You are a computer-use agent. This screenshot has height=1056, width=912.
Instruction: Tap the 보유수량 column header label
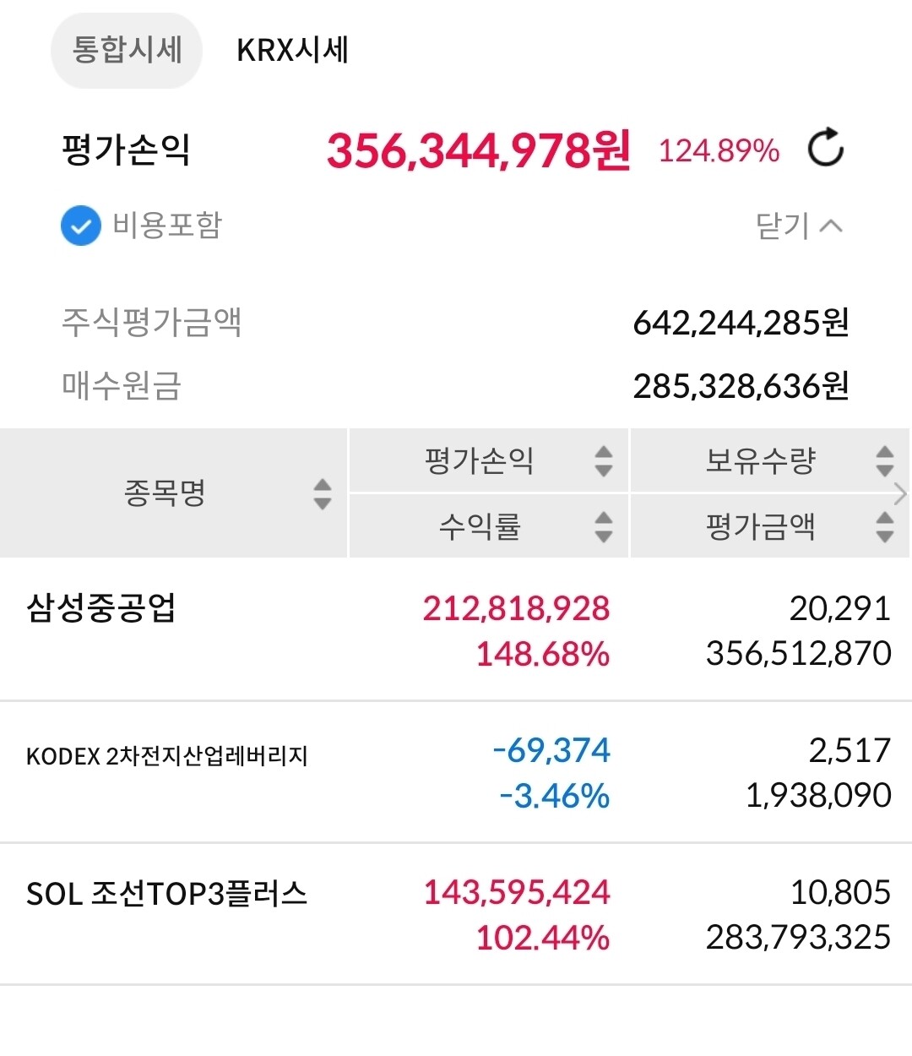click(760, 460)
